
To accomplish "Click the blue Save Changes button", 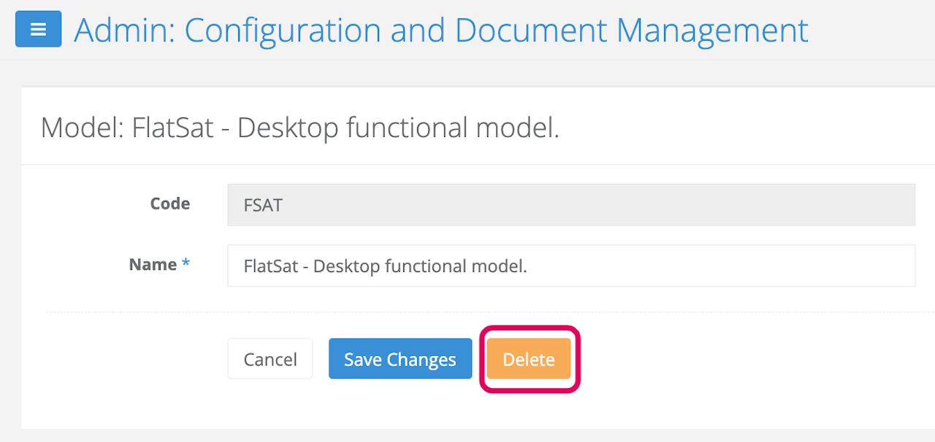I will 400,359.
